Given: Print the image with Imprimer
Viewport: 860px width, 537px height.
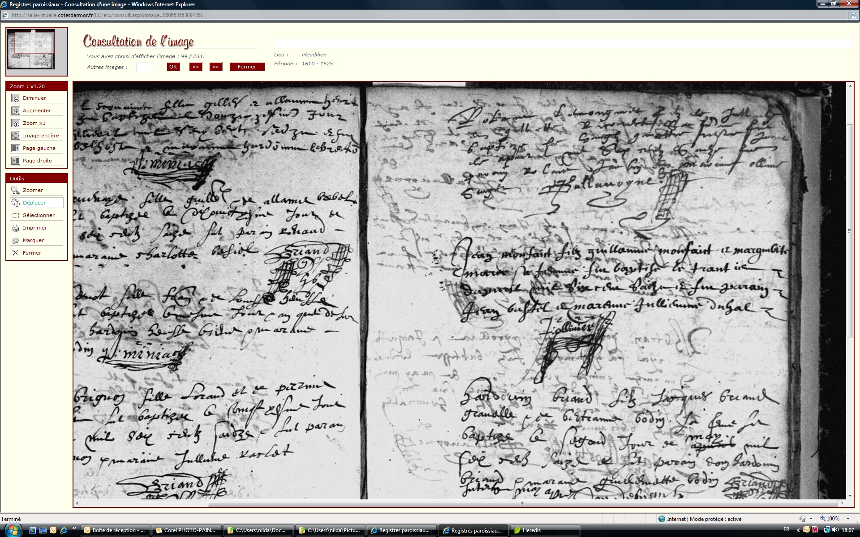Looking at the screenshot, I should pyautogui.click(x=16, y=228).
